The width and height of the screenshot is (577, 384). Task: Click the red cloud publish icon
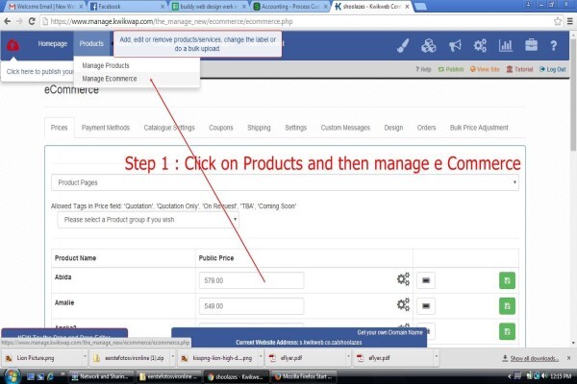point(13,45)
